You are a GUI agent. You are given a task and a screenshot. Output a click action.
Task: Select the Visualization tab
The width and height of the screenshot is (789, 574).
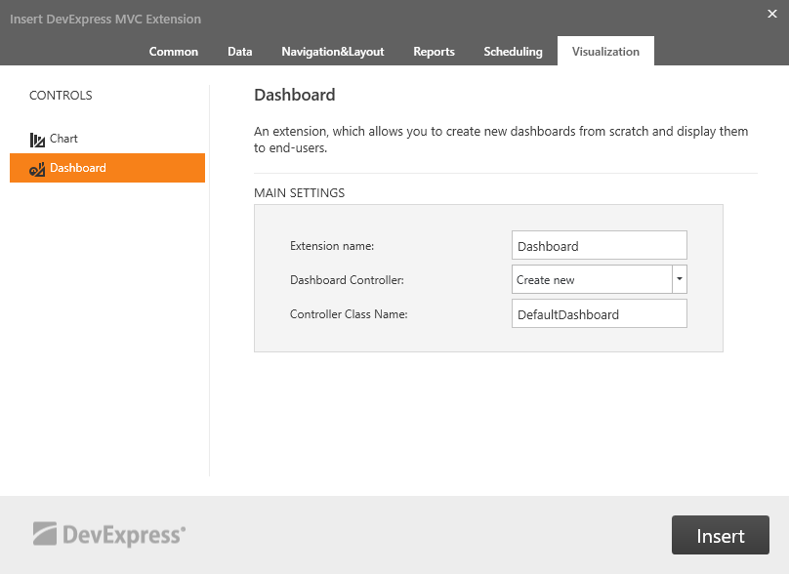click(605, 52)
